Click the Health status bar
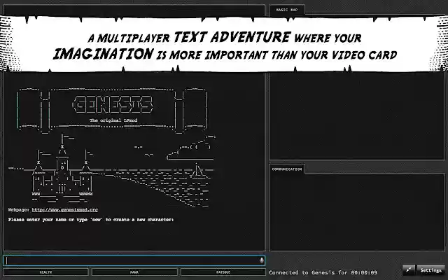Screen dimensions: 448x280 [45, 272]
